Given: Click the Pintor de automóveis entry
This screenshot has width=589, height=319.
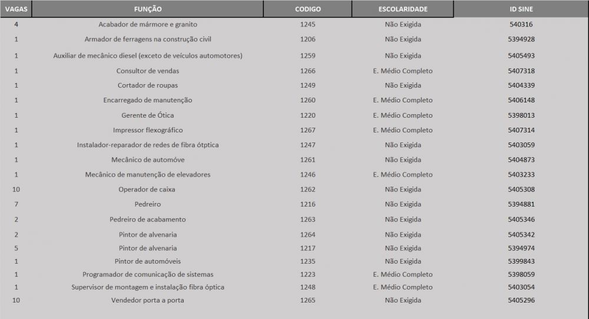Looking at the screenshot, I should point(147,261).
